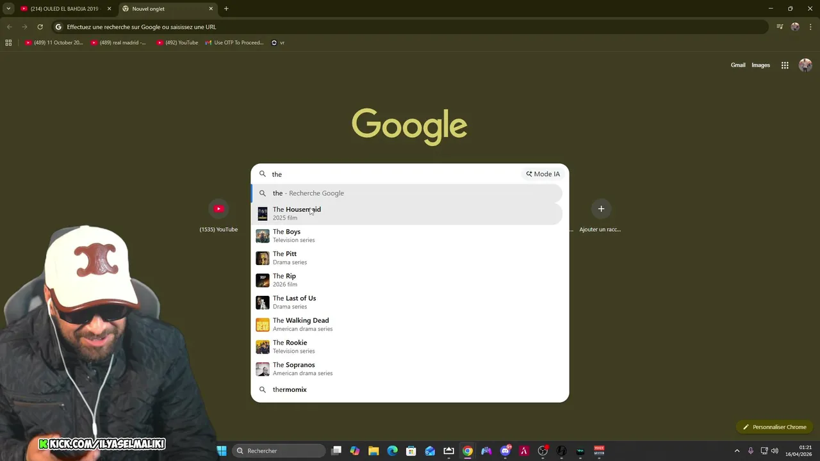Open the bookmarks bar apps grid
The width and height of the screenshot is (820, 461).
8,43
